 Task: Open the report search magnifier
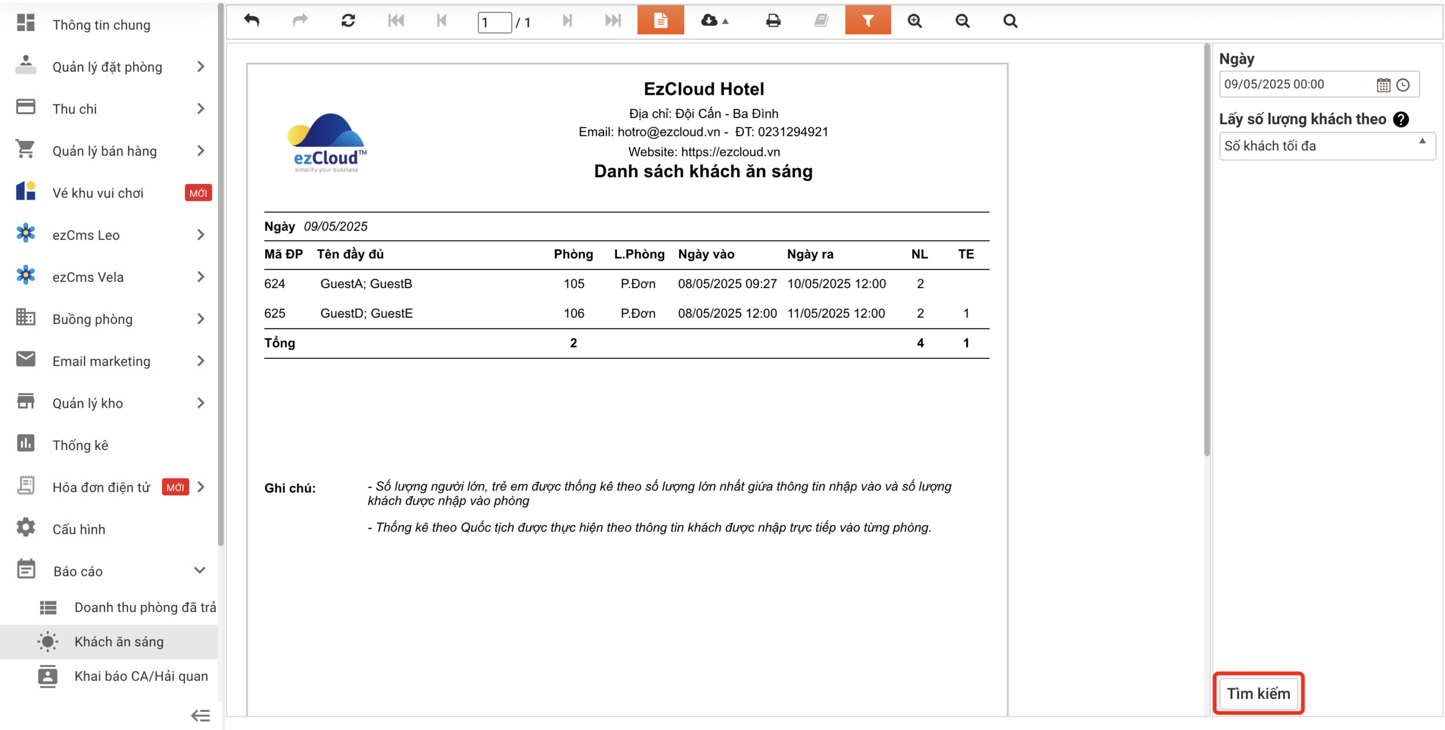[1010, 21]
